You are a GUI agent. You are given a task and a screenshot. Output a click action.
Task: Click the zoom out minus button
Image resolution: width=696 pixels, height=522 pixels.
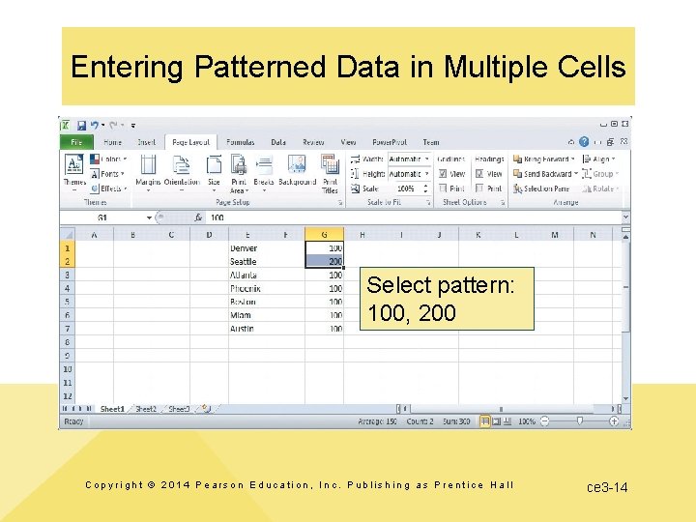(545, 421)
